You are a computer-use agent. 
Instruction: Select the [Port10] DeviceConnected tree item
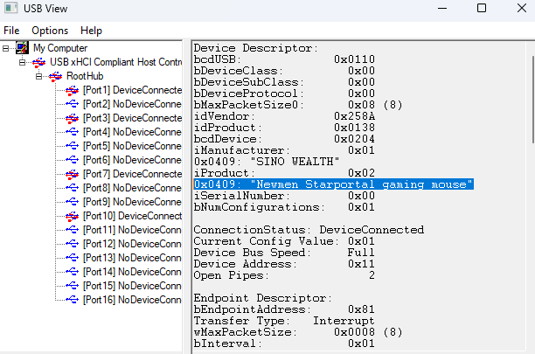tap(132, 216)
